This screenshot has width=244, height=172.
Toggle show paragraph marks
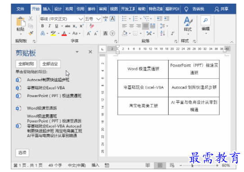click(172, 33)
